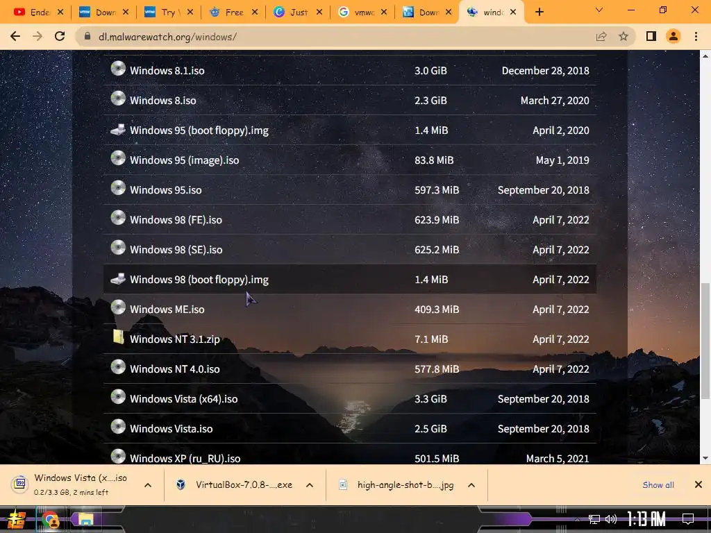Open File Explorer from the taskbar
The image size is (711, 533).
pyautogui.click(x=85, y=519)
